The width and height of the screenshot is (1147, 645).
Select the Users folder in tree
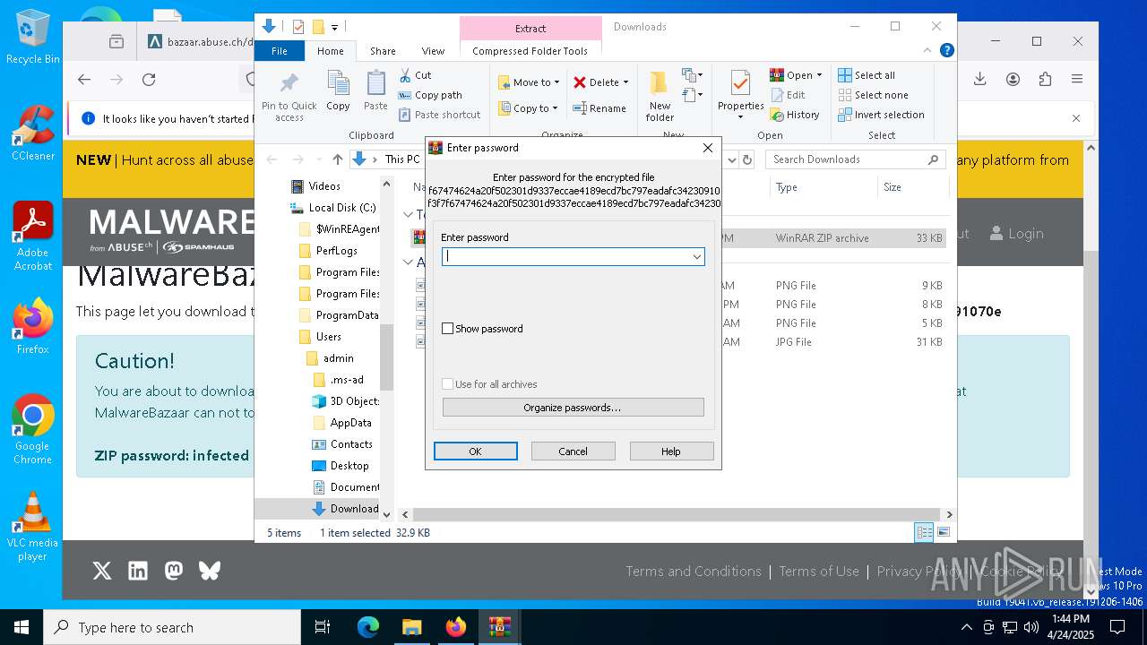pyautogui.click(x=328, y=337)
